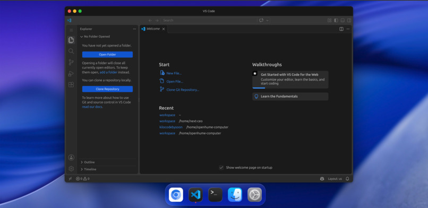Open the chat icon beside the search box
This screenshot has height=208, width=428.
(x=261, y=20)
